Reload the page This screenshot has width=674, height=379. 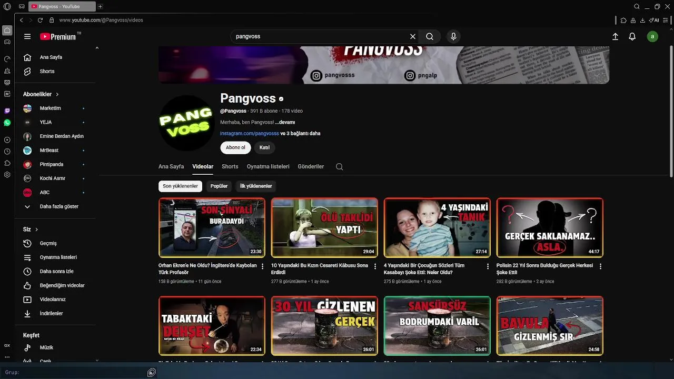point(40,20)
